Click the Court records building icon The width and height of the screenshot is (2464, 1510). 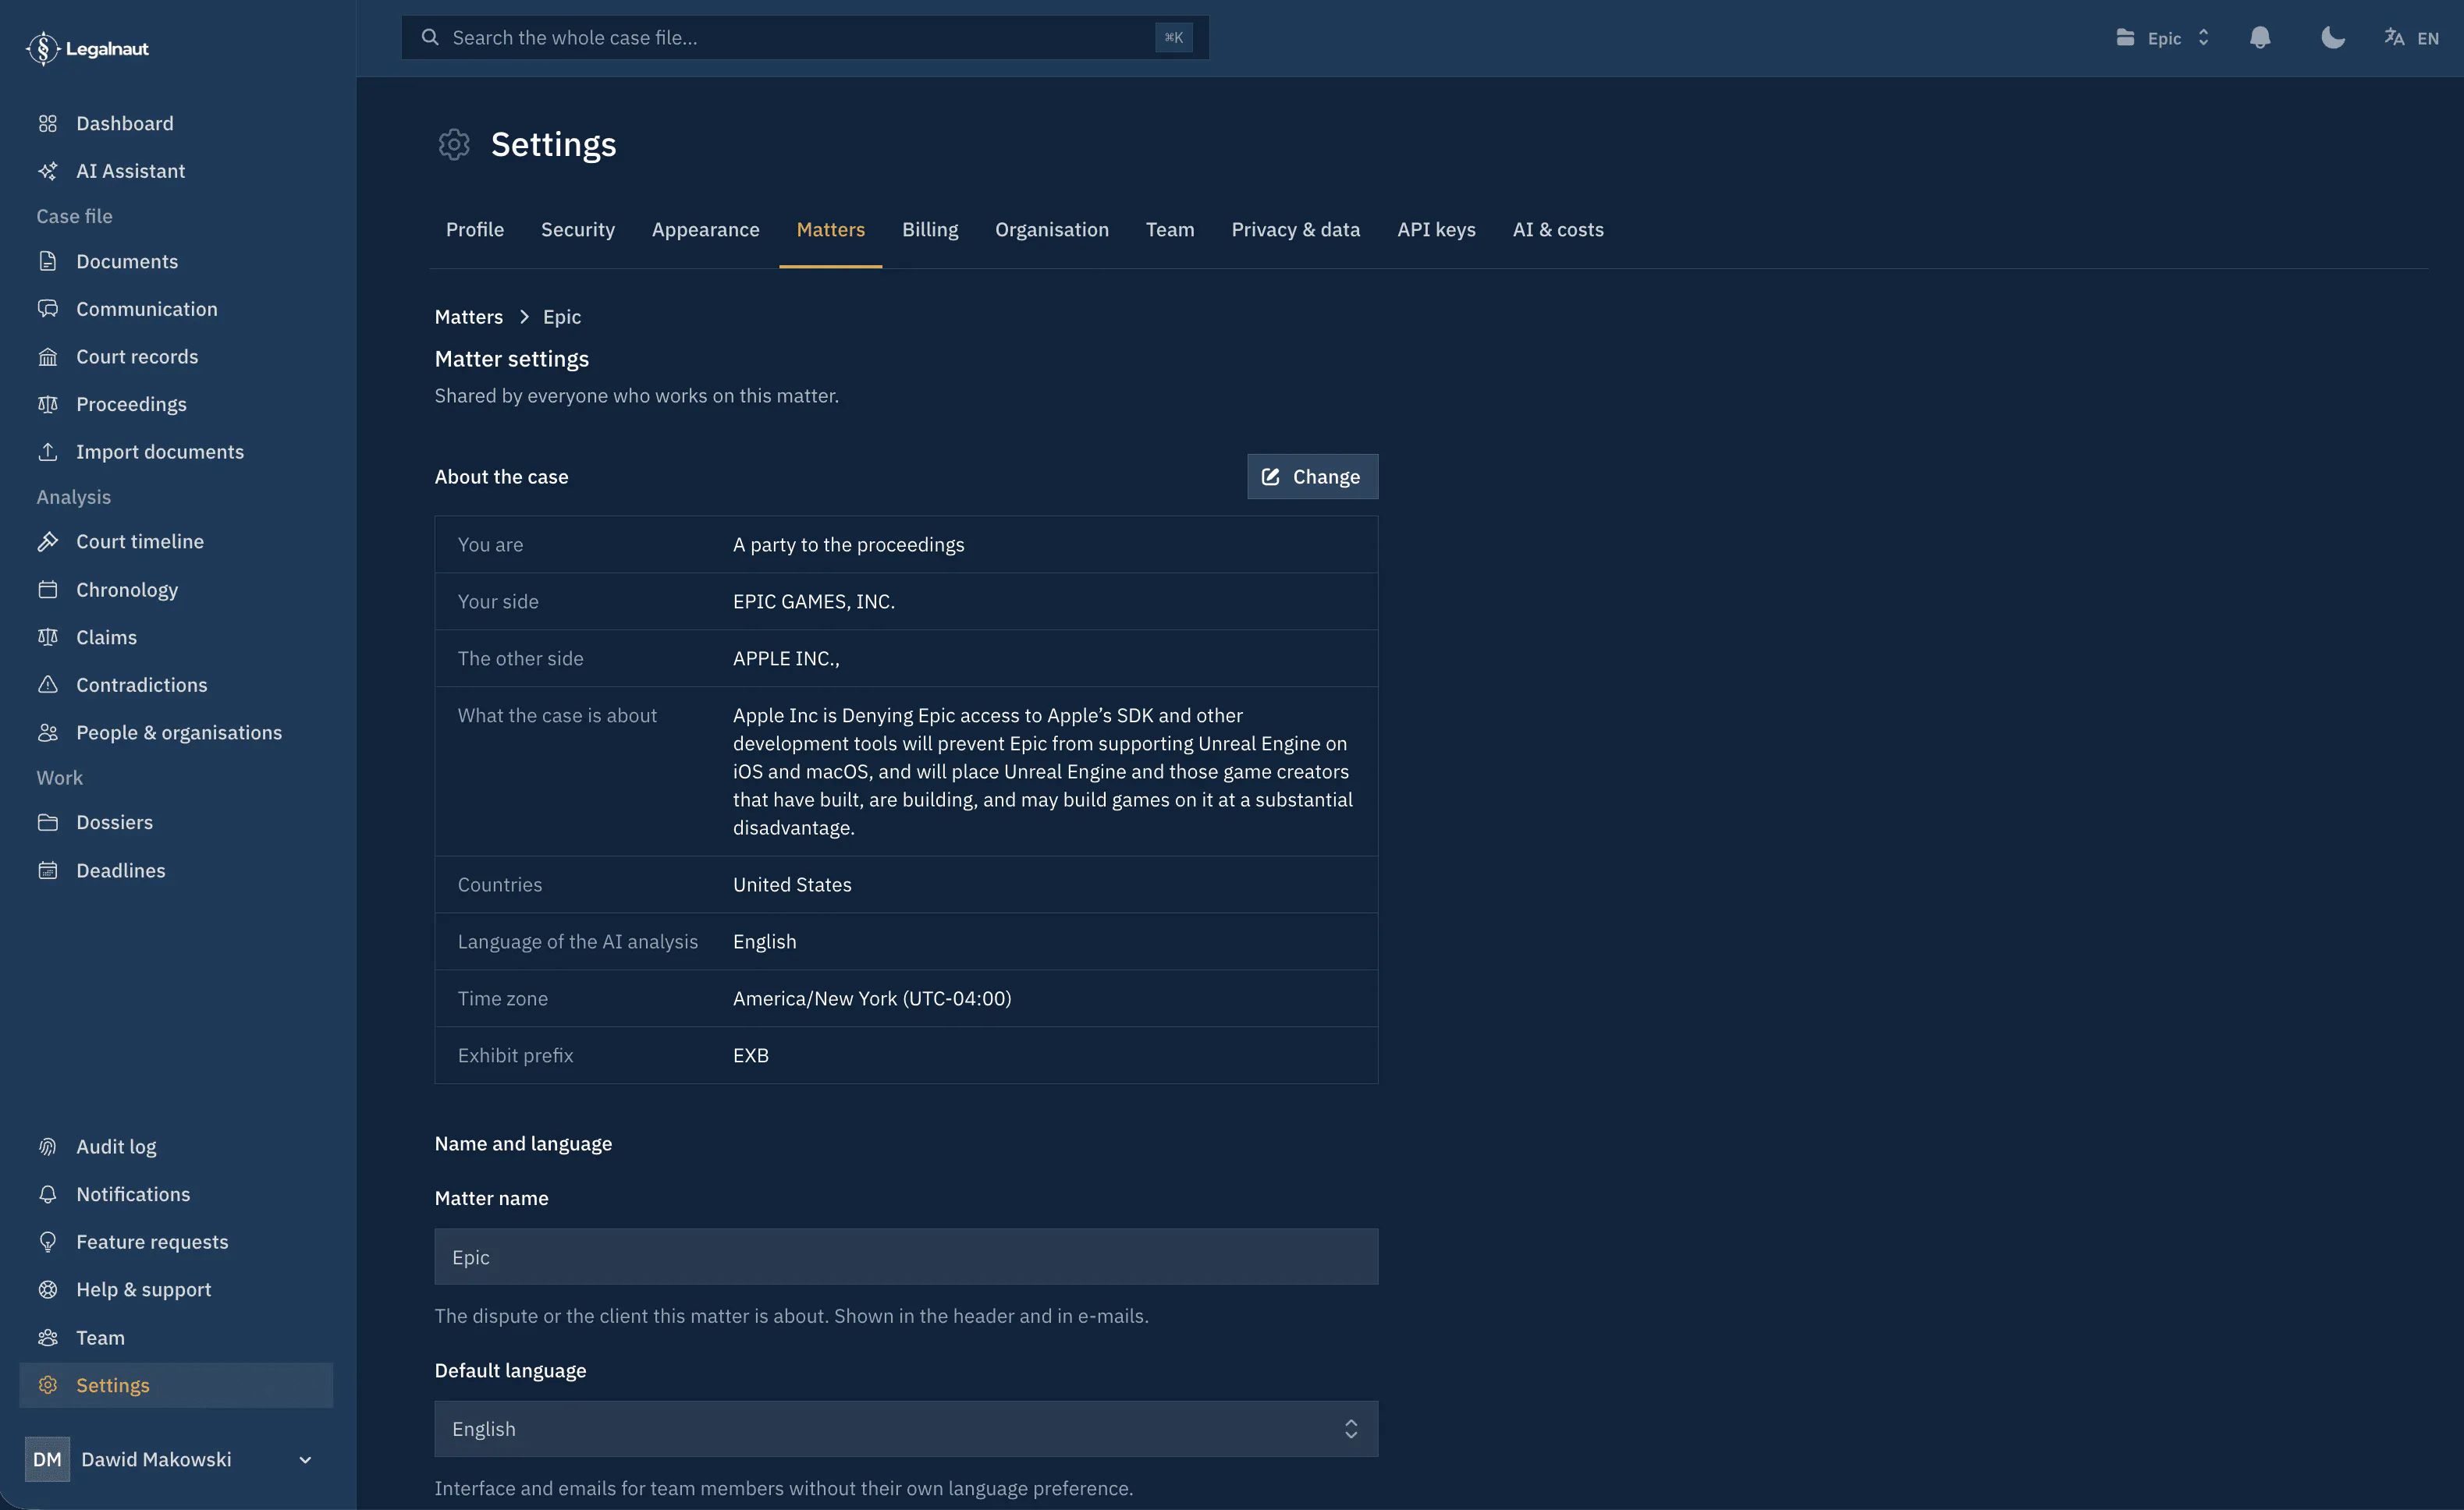[47, 356]
